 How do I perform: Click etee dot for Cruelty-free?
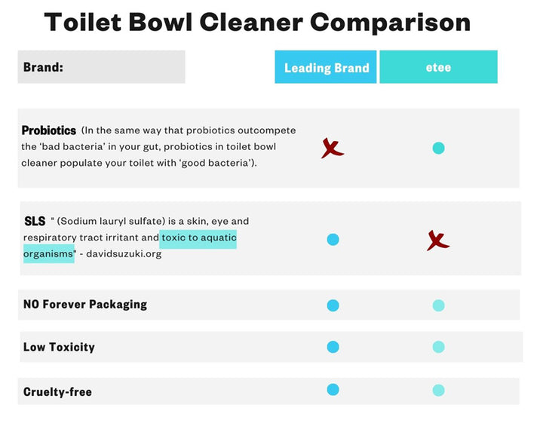pyautogui.click(x=438, y=391)
